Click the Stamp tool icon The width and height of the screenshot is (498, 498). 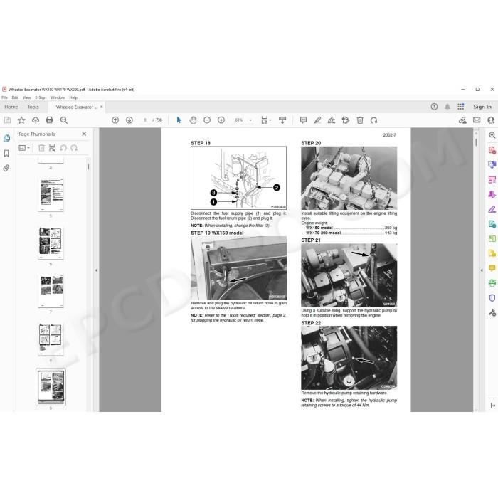point(346,120)
